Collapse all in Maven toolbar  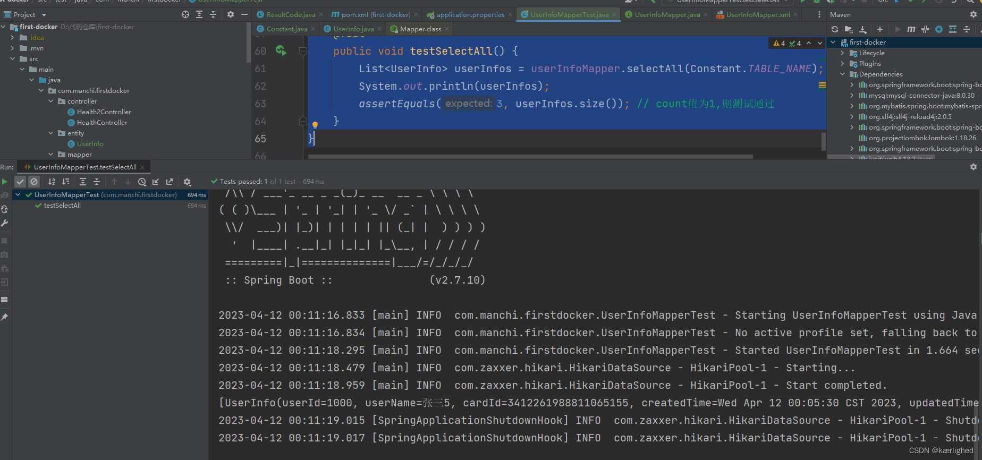tap(967, 29)
